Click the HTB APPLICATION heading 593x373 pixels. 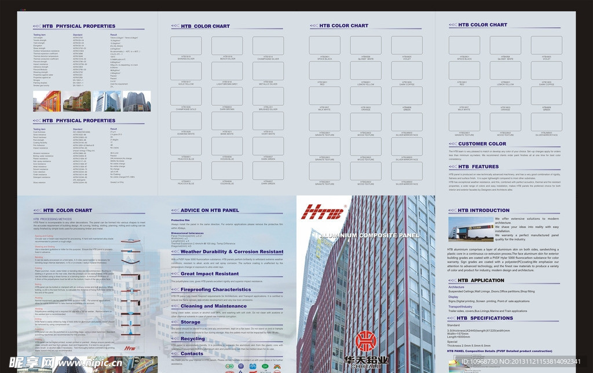point(480,280)
